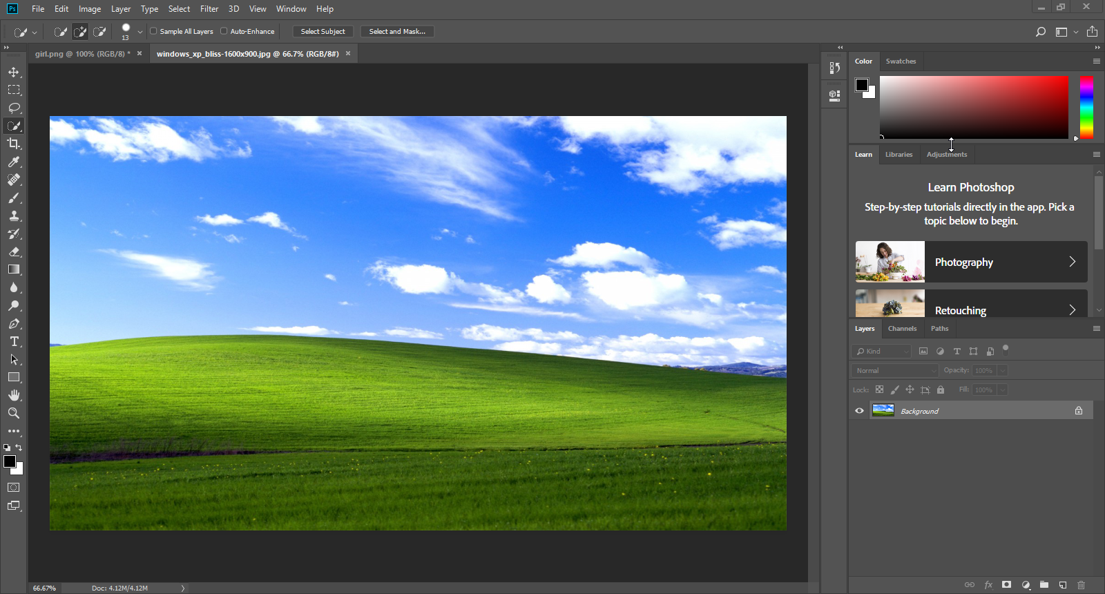Select the Move tool
Image resolution: width=1105 pixels, height=594 pixels.
(x=14, y=72)
